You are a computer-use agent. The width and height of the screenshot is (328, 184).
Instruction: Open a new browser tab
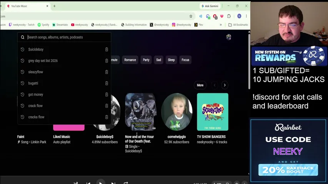click(54, 6)
